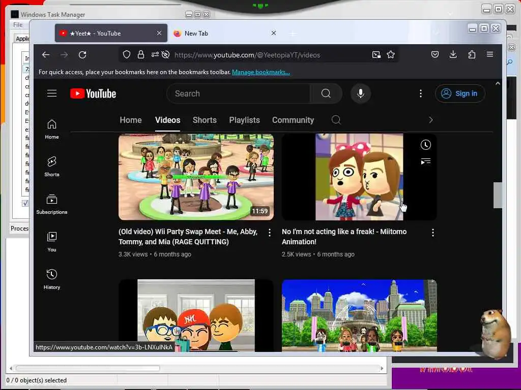Open a new Firefox tab with plus
This screenshot has height=390, width=521.
pos(293,34)
